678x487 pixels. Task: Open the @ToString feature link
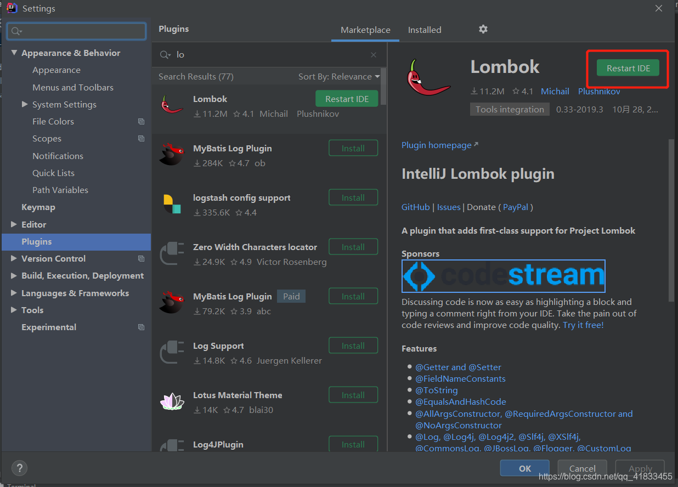pyautogui.click(x=436, y=390)
